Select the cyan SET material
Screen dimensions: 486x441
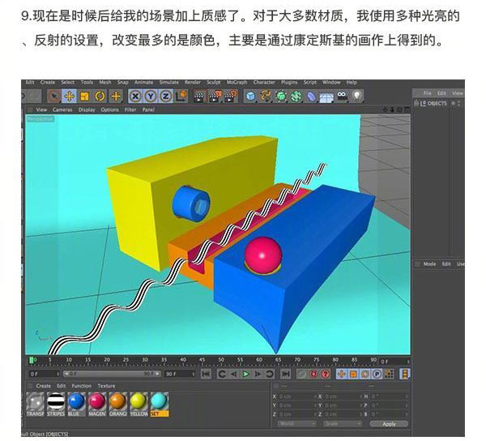[160, 404]
